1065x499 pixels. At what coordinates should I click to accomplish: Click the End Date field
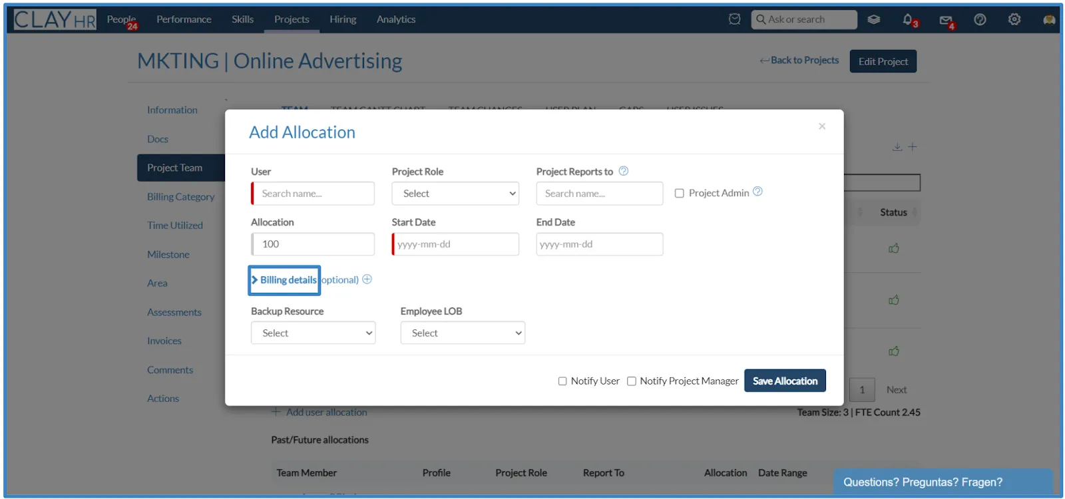tap(600, 244)
